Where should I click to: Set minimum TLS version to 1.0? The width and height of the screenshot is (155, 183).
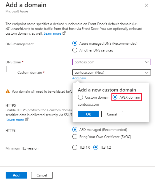tap(75, 147)
